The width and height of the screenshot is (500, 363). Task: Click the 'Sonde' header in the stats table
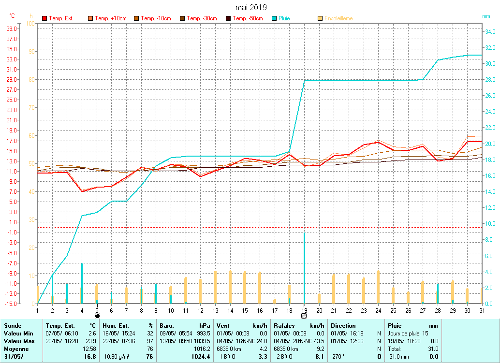(x=12, y=326)
